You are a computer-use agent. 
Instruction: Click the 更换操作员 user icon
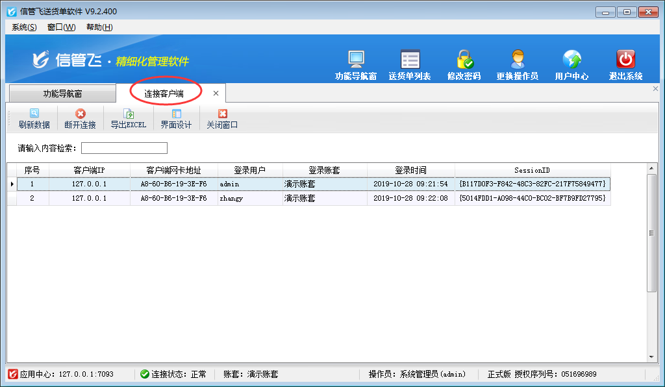point(517,60)
